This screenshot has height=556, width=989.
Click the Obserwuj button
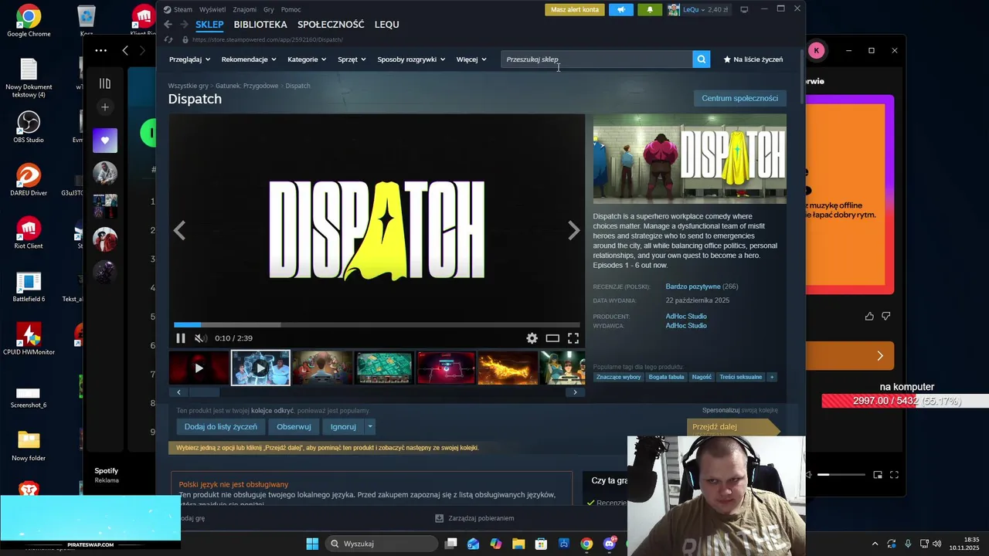point(294,426)
